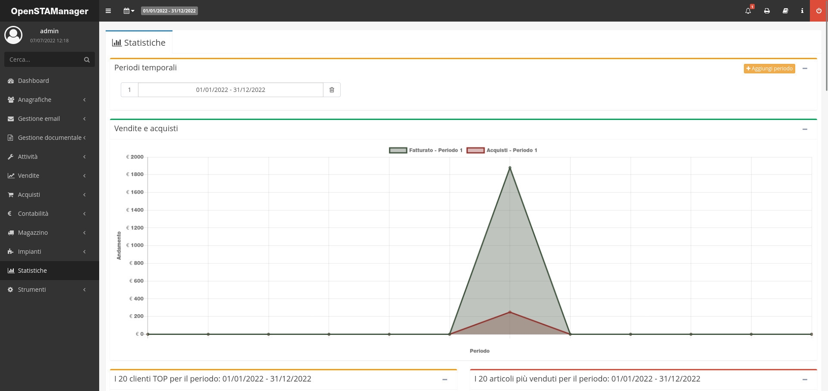
Task: Collapse the Vendite e acquisti panel
Action: (805, 129)
